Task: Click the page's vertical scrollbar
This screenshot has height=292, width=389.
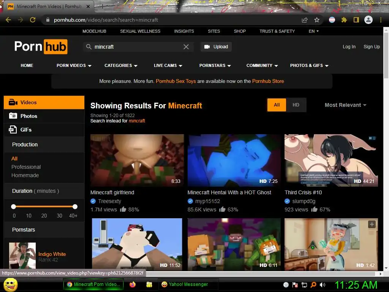Action: click(386, 56)
